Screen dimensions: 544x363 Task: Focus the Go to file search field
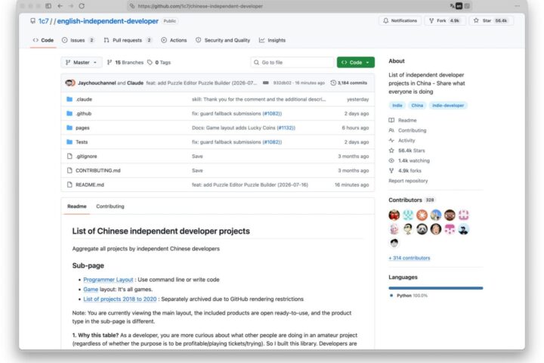pos(292,63)
